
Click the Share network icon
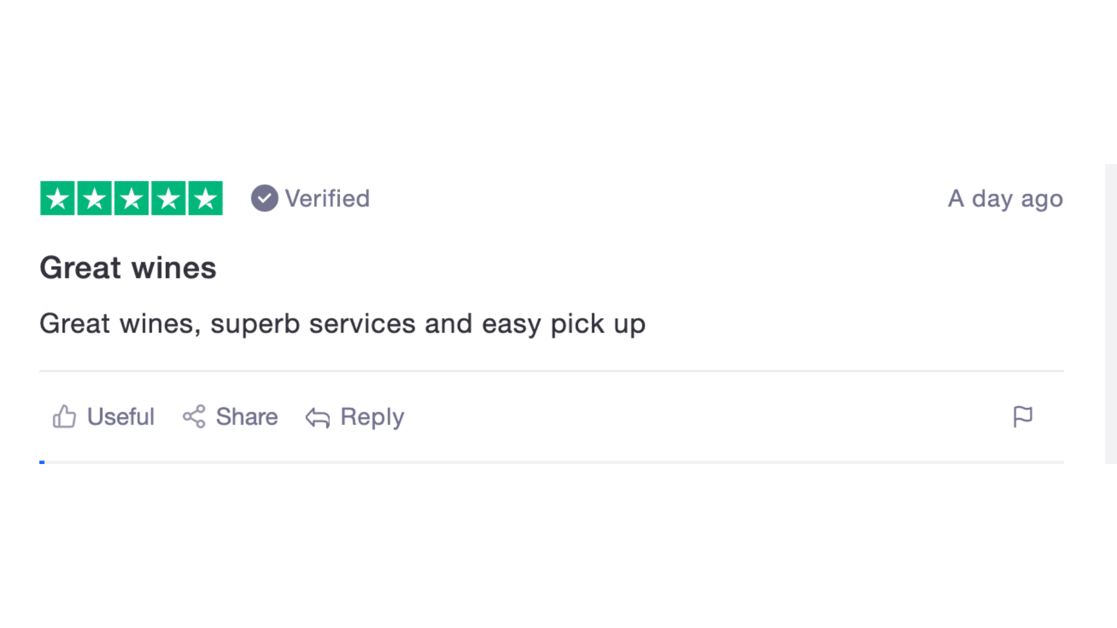(x=194, y=416)
